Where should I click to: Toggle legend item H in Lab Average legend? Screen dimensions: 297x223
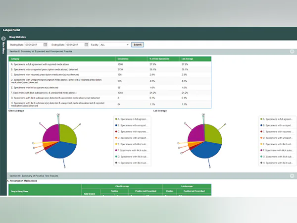pos(276,163)
